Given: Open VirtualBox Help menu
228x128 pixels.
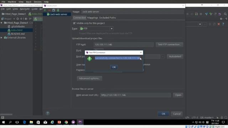Looking at the screenshot, I should (46, 2).
